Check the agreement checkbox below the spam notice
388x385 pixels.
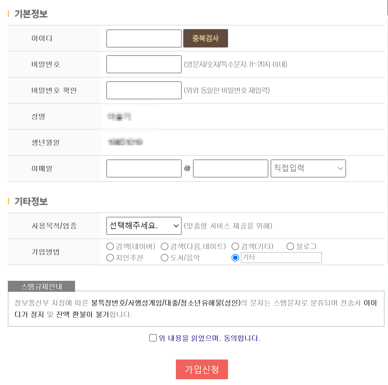tap(153, 338)
